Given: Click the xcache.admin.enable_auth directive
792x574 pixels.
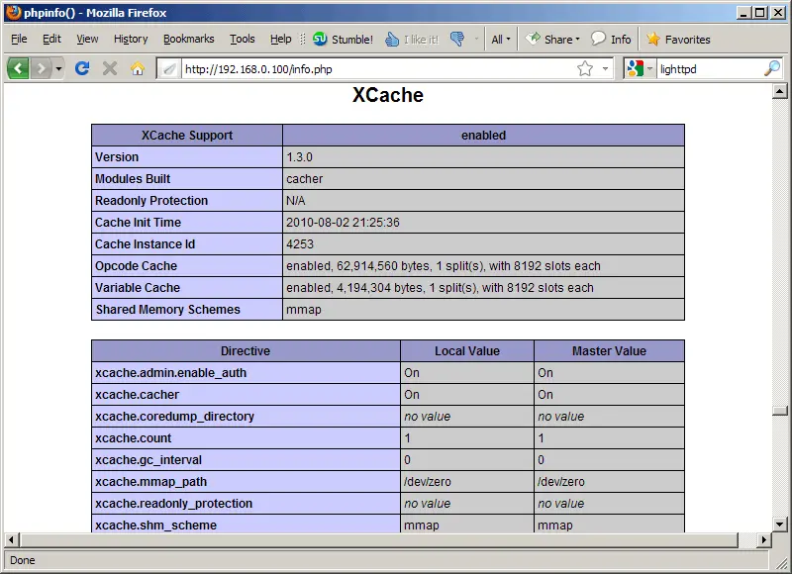Looking at the screenshot, I should [x=170, y=372].
